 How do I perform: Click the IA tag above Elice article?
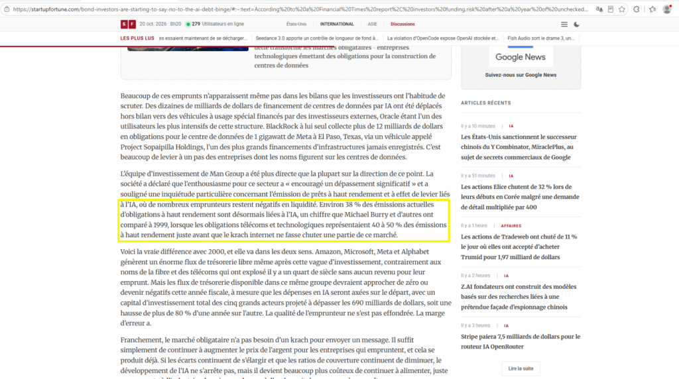point(511,176)
